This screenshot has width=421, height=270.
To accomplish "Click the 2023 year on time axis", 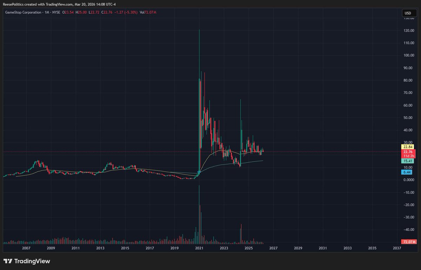I will pos(224,248).
